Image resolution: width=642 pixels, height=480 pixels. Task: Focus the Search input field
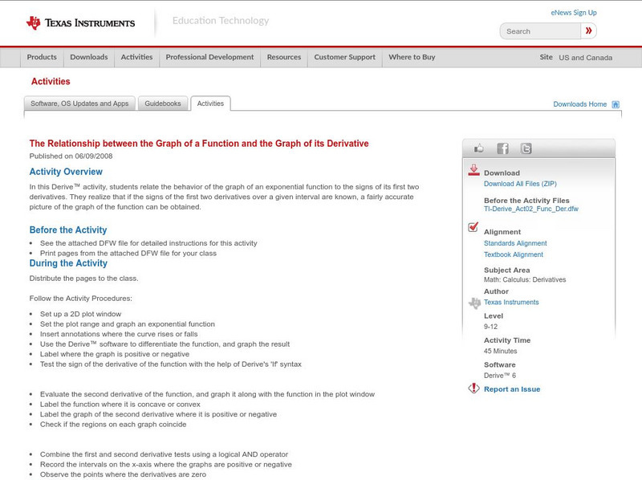[540, 31]
